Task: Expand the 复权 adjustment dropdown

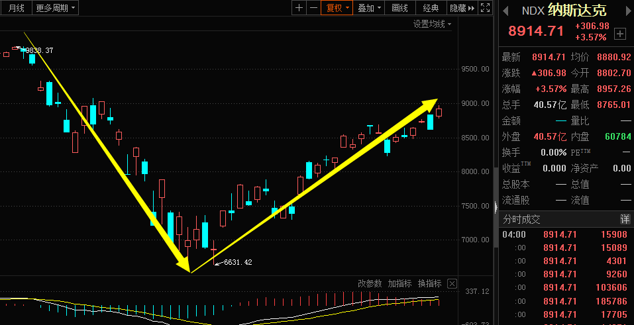Action: pos(337,8)
